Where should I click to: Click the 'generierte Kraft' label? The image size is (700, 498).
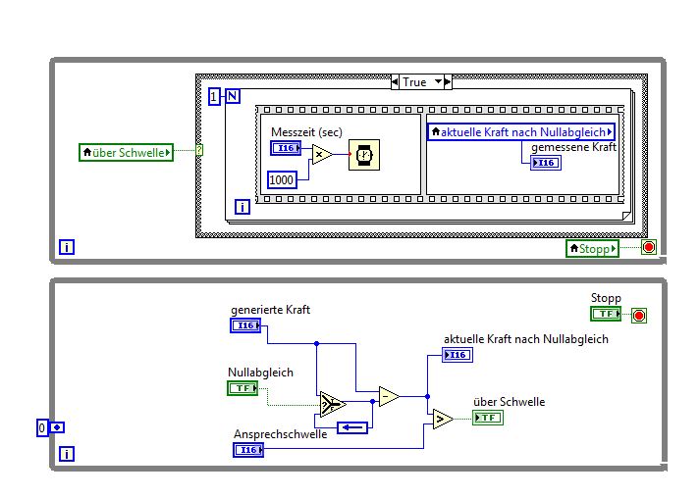pos(271,310)
